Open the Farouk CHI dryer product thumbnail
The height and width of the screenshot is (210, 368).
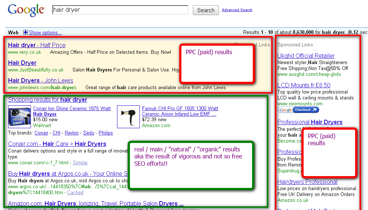[128, 116]
